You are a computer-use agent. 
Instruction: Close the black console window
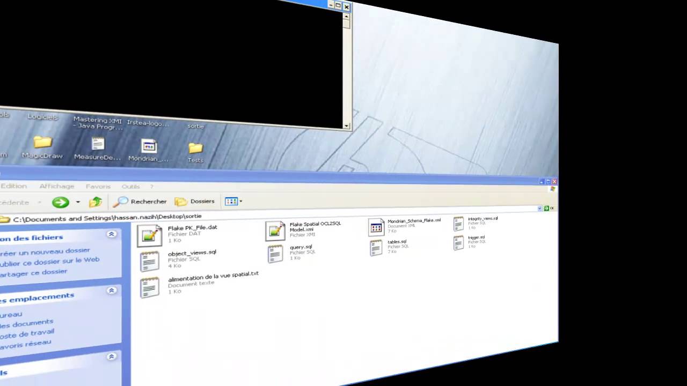pyautogui.click(x=346, y=7)
